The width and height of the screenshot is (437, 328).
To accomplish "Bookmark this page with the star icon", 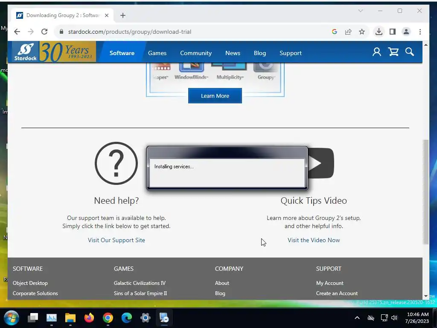I will tap(362, 32).
